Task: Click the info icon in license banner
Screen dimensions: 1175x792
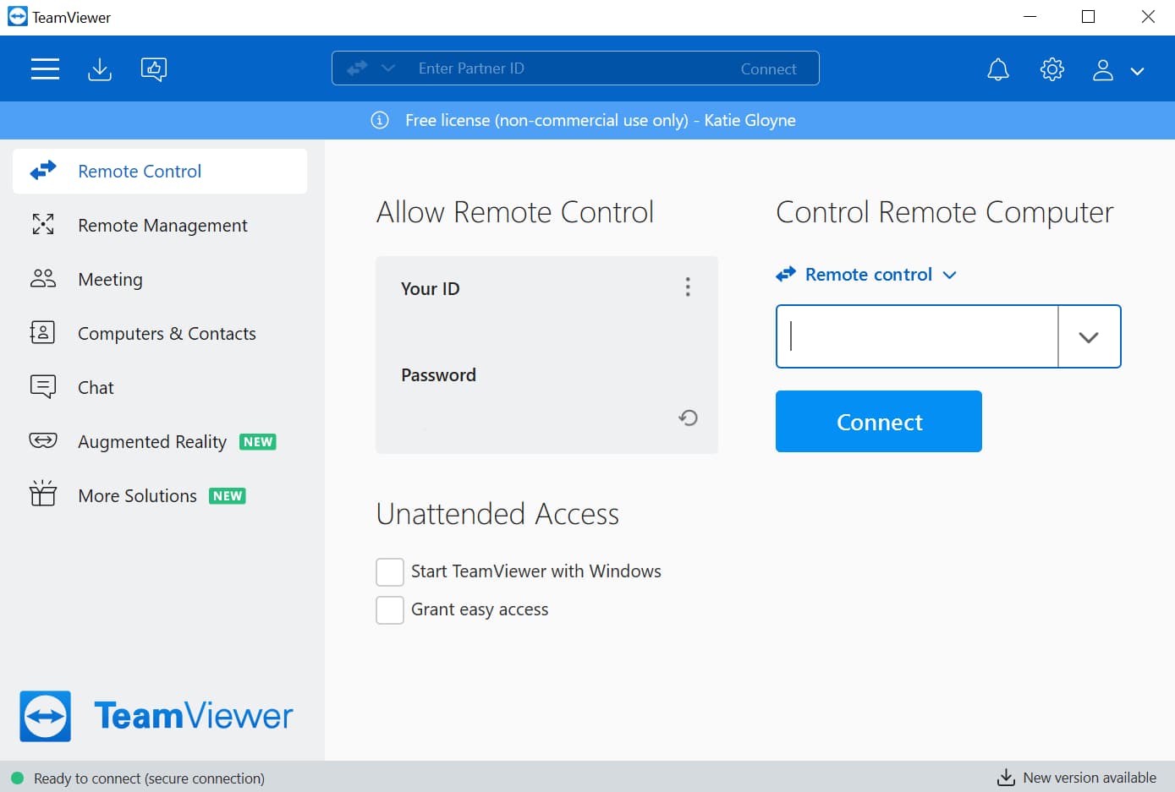Action: [380, 120]
